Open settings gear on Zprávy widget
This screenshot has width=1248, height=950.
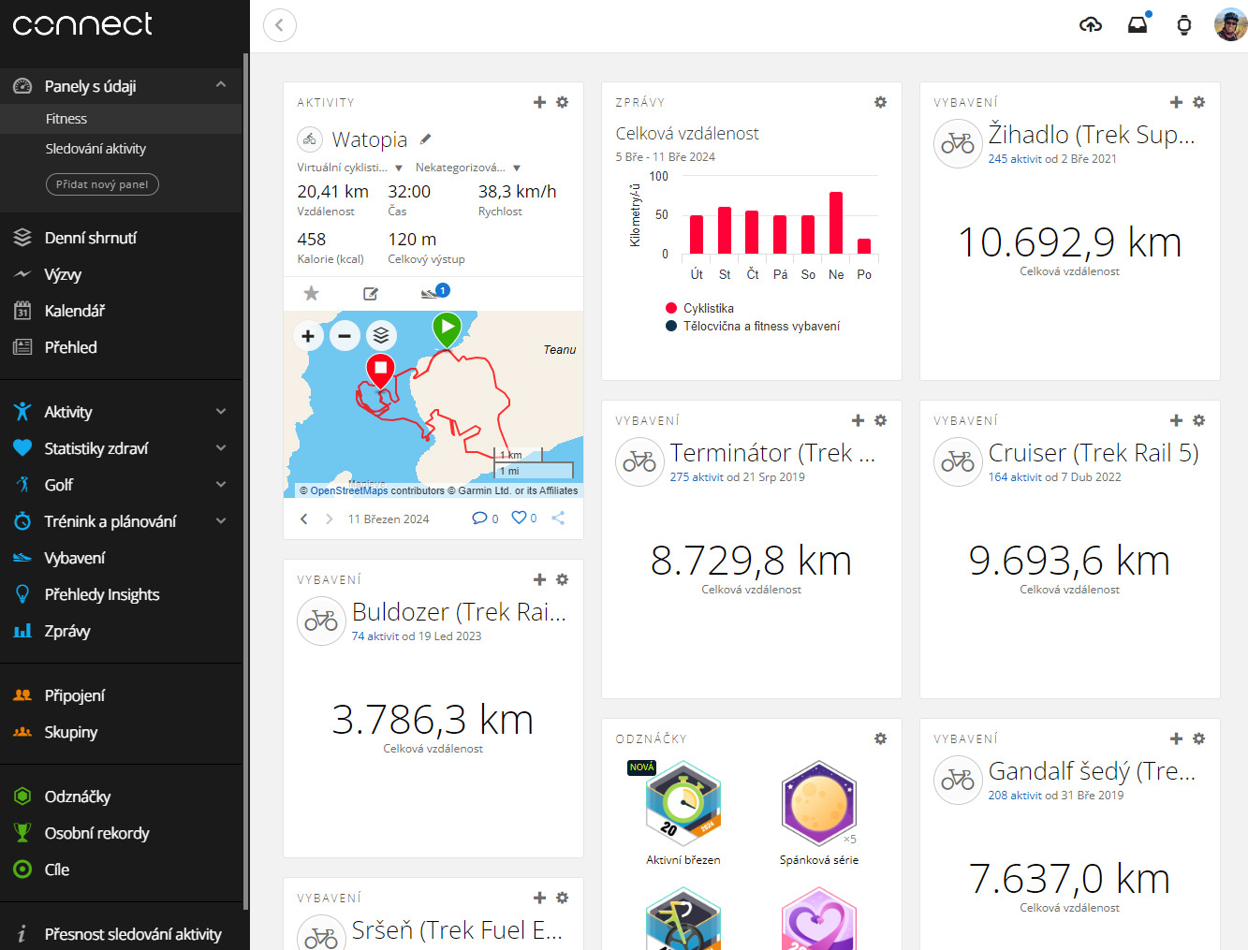(880, 102)
